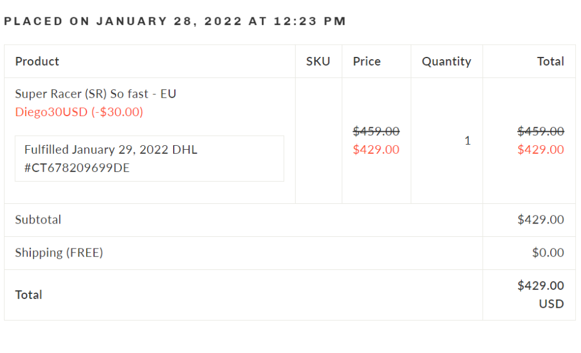The width and height of the screenshot is (581, 353).
Task: Click the Product column header
Action: 37,62
